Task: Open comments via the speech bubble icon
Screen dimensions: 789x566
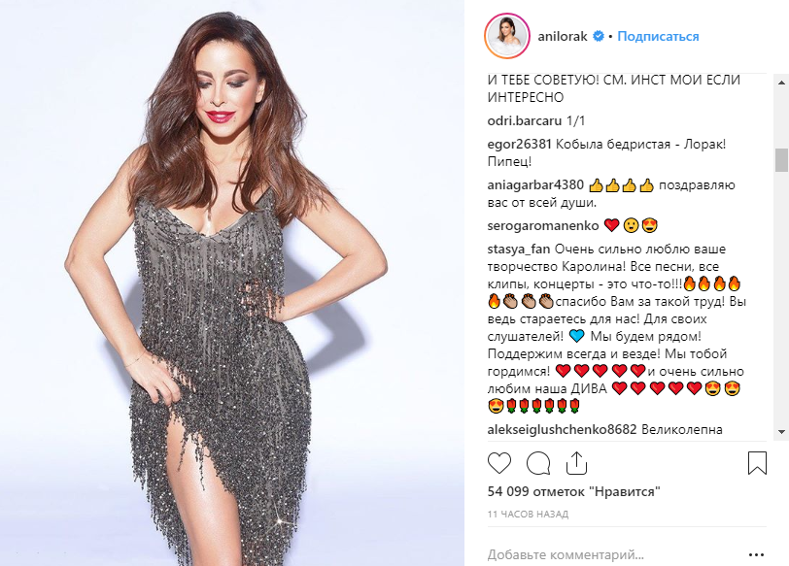Action: tap(538, 463)
